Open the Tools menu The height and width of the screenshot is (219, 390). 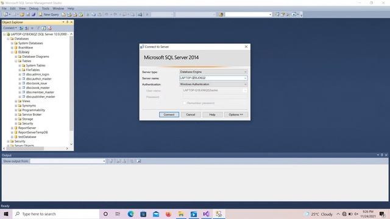pyautogui.click(x=46, y=9)
